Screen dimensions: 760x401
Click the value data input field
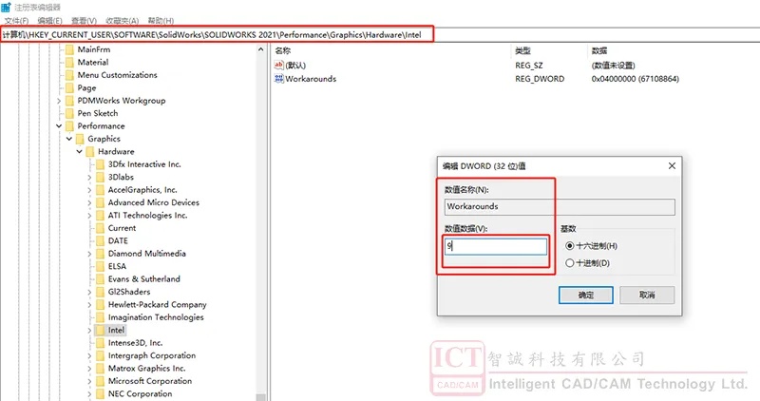496,246
